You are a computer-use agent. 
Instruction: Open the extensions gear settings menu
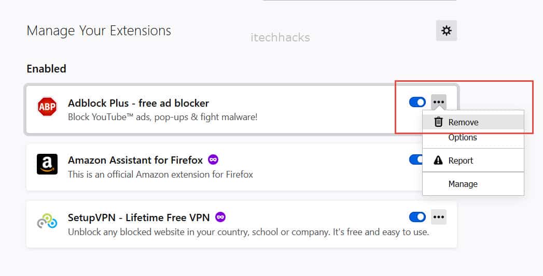(x=446, y=31)
